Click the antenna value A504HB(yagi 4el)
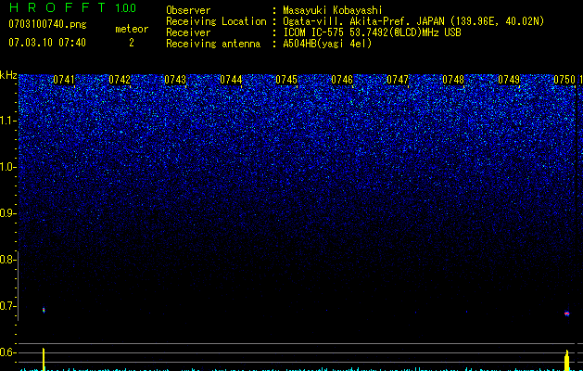The image size is (583, 371). coord(327,44)
